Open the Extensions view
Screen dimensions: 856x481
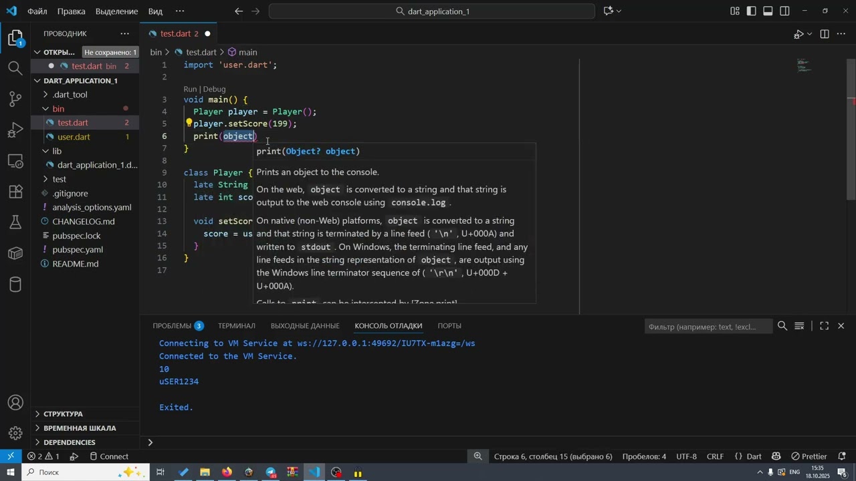15,192
